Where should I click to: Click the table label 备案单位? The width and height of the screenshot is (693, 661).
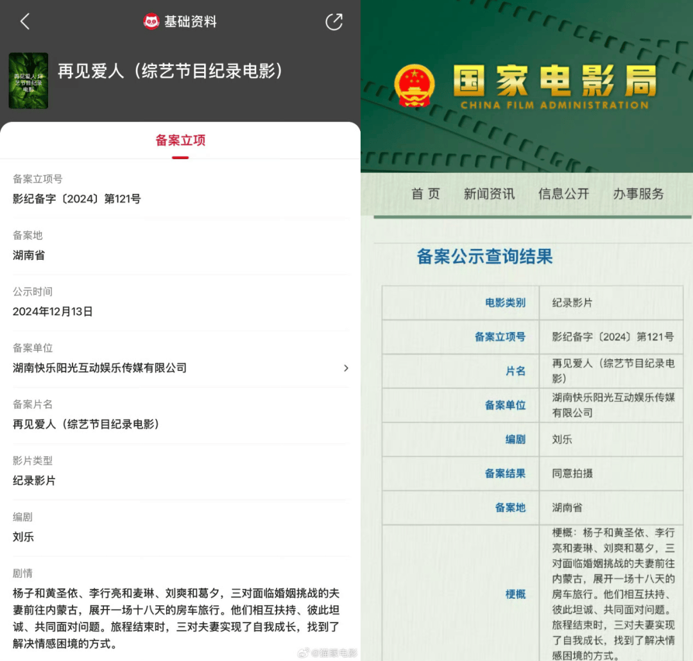click(x=505, y=405)
